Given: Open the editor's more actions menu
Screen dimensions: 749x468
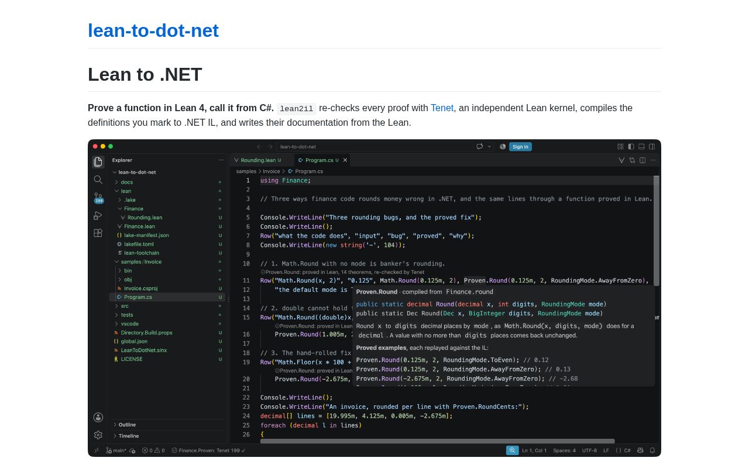Looking at the screenshot, I should 653,160.
